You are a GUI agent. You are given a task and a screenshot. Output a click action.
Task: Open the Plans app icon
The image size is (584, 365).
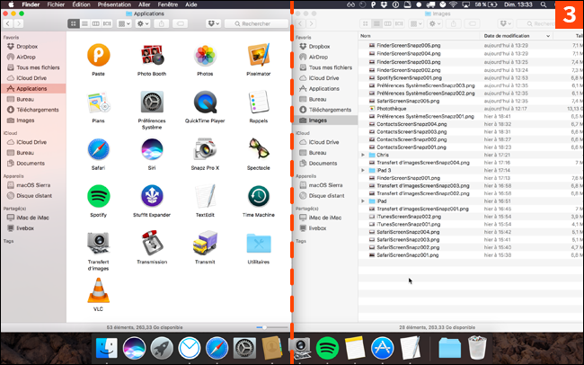[98, 102]
